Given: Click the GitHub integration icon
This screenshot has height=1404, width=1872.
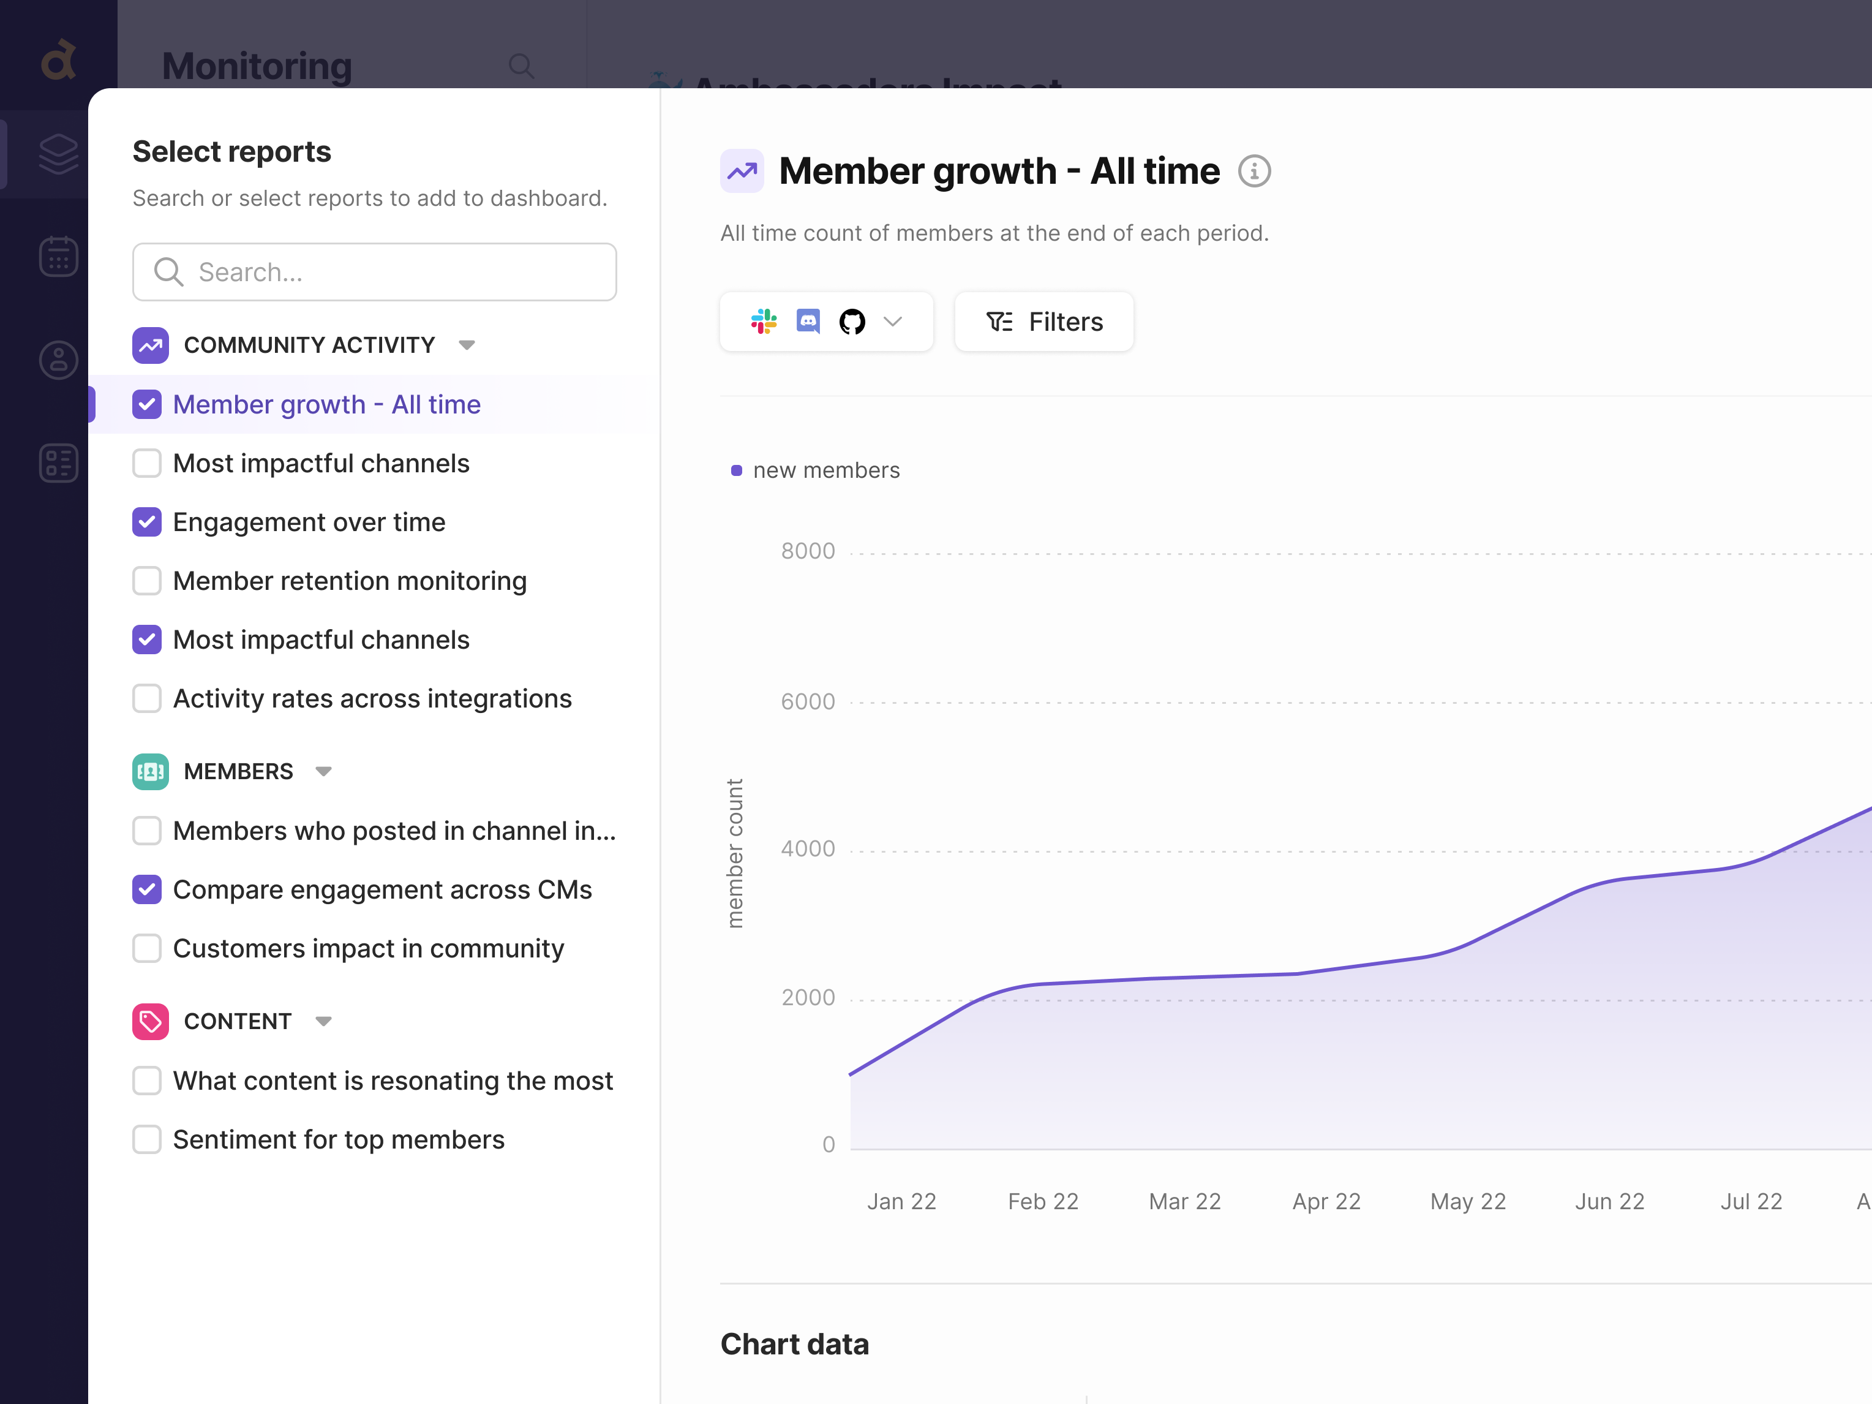Looking at the screenshot, I should [851, 321].
